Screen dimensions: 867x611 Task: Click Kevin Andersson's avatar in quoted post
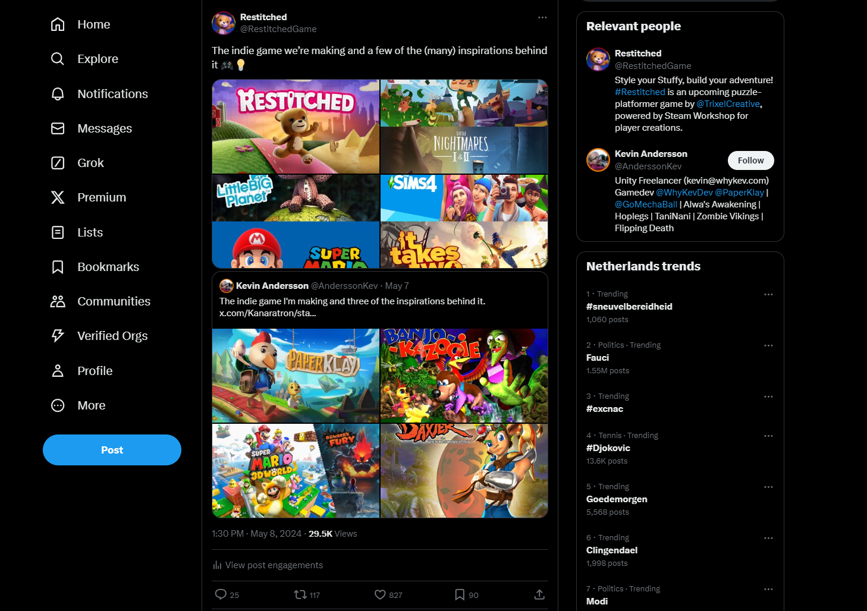(227, 286)
